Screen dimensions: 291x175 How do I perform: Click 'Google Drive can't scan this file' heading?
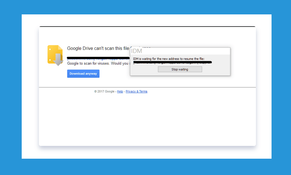tap(98, 48)
